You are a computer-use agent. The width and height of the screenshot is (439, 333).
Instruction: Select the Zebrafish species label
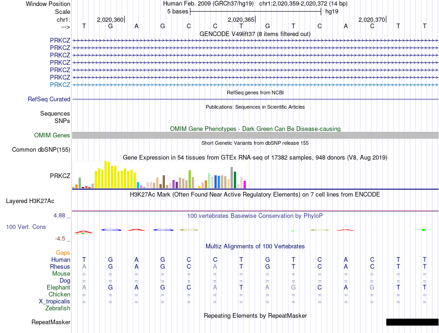click(x=58, y=308)
